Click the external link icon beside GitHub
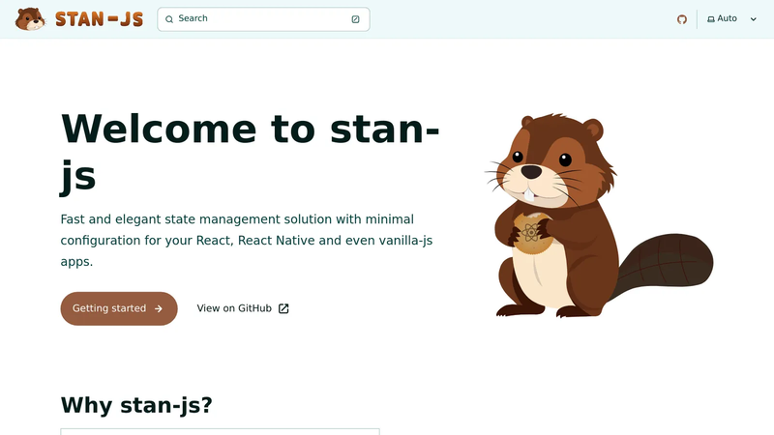The image size is (774, 435). pos(283,308)
